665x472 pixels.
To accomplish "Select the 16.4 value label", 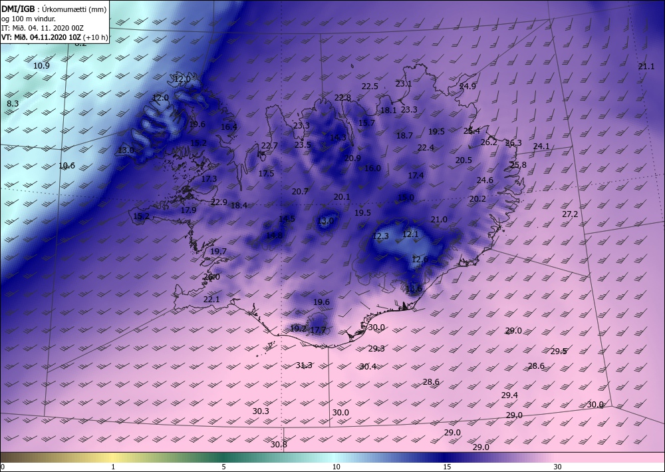I will (229, 127).
